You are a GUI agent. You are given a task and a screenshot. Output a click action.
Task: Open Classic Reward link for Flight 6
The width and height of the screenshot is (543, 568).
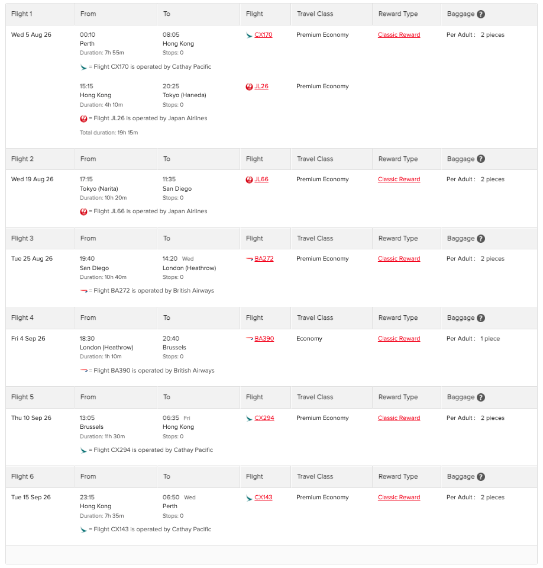click(399, 497)
